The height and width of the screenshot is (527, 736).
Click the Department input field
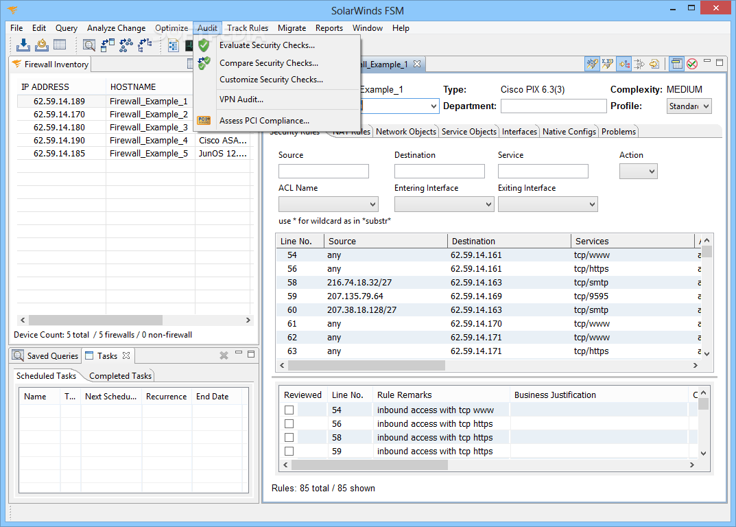(554, 106)
